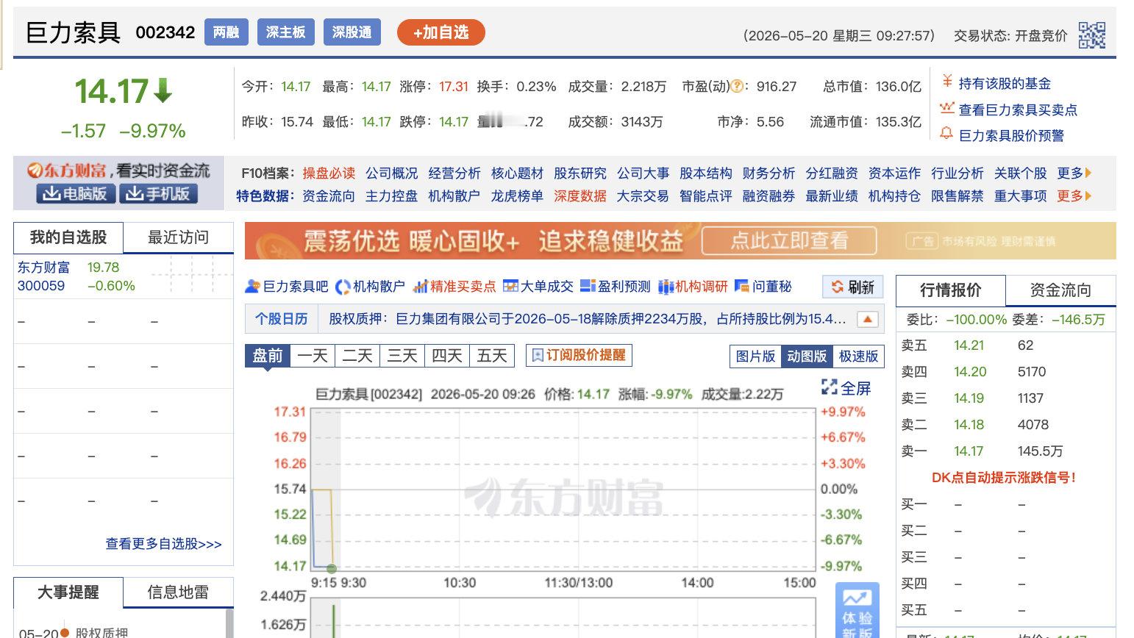Screen dimensions: 1134x638
Task: Click the 订阅股价提醒 bookmark icon
Action: tap(538, 356)
